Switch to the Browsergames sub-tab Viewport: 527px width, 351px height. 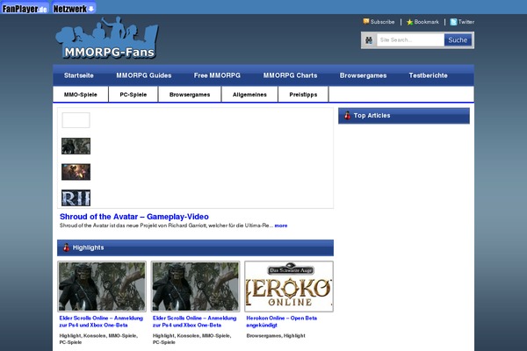[x=190, y=95]
